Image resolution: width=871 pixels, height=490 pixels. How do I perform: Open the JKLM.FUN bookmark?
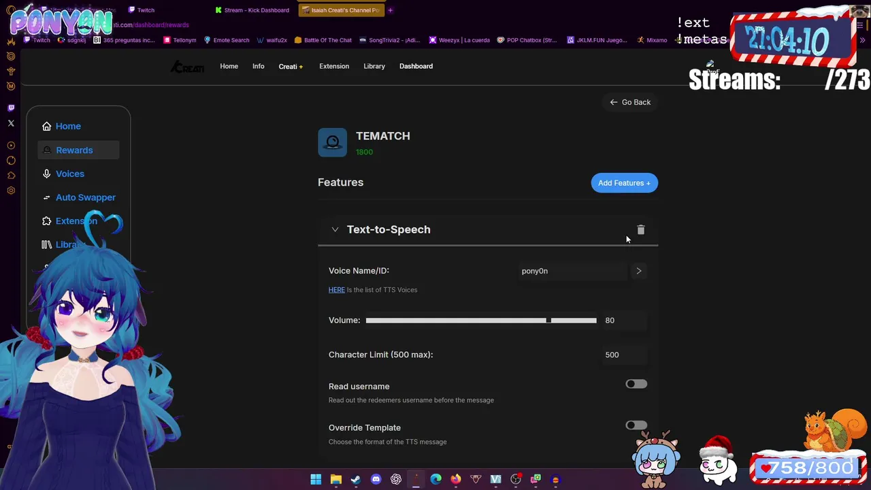[x=597, y=40]
